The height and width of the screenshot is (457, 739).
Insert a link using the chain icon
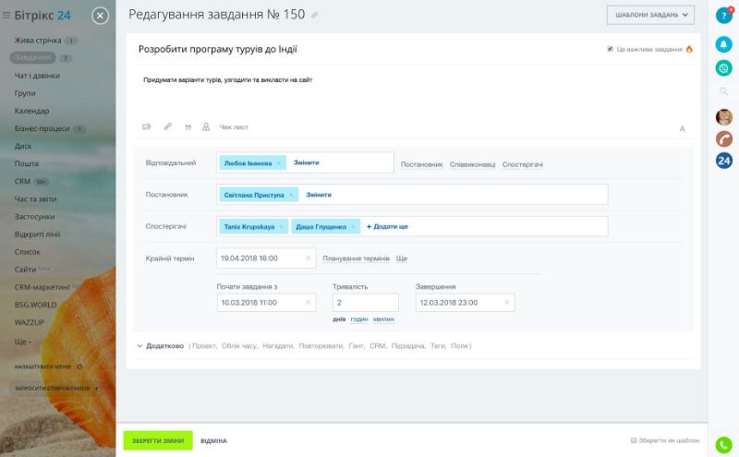[x=167, y=127]
